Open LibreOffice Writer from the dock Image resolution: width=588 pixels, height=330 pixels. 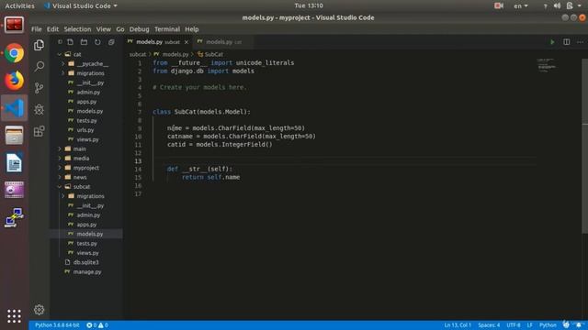coord(15,163)
